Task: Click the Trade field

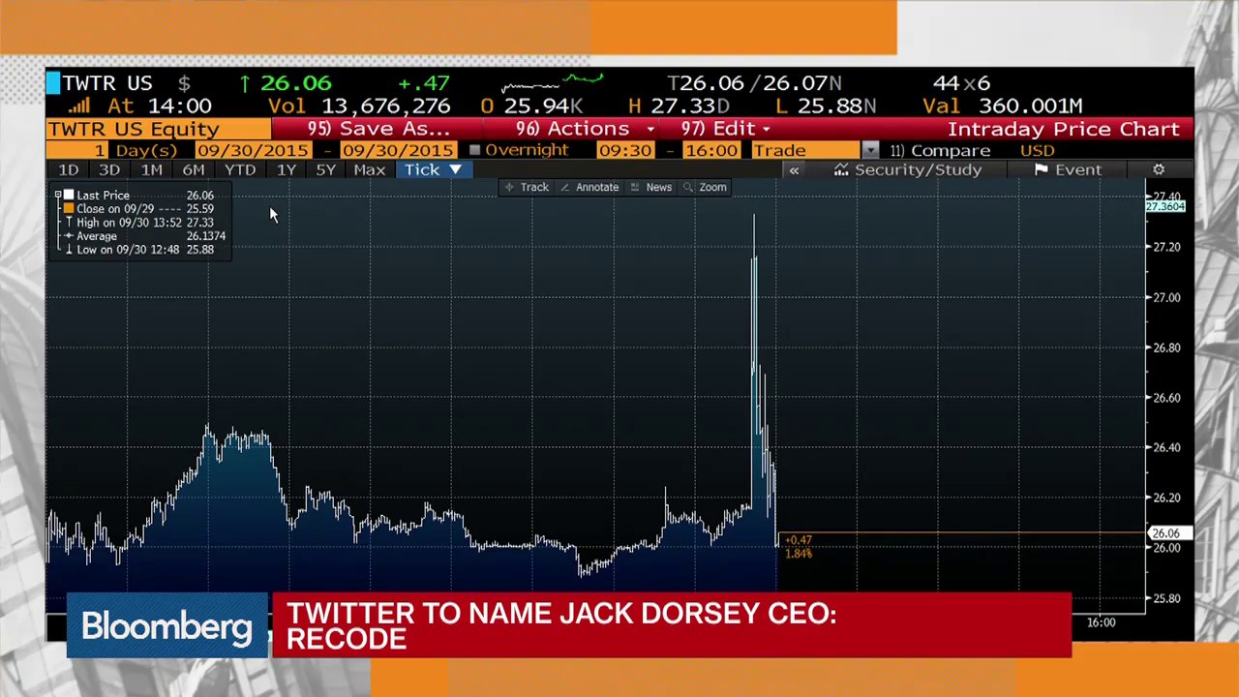Action: coord(805,150)
